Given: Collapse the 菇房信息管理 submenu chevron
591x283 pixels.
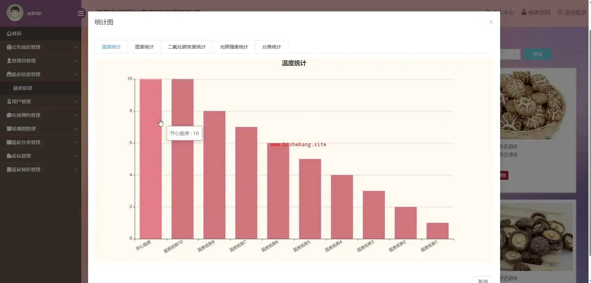Looking at the screenshot, I should tap(76, 74).
